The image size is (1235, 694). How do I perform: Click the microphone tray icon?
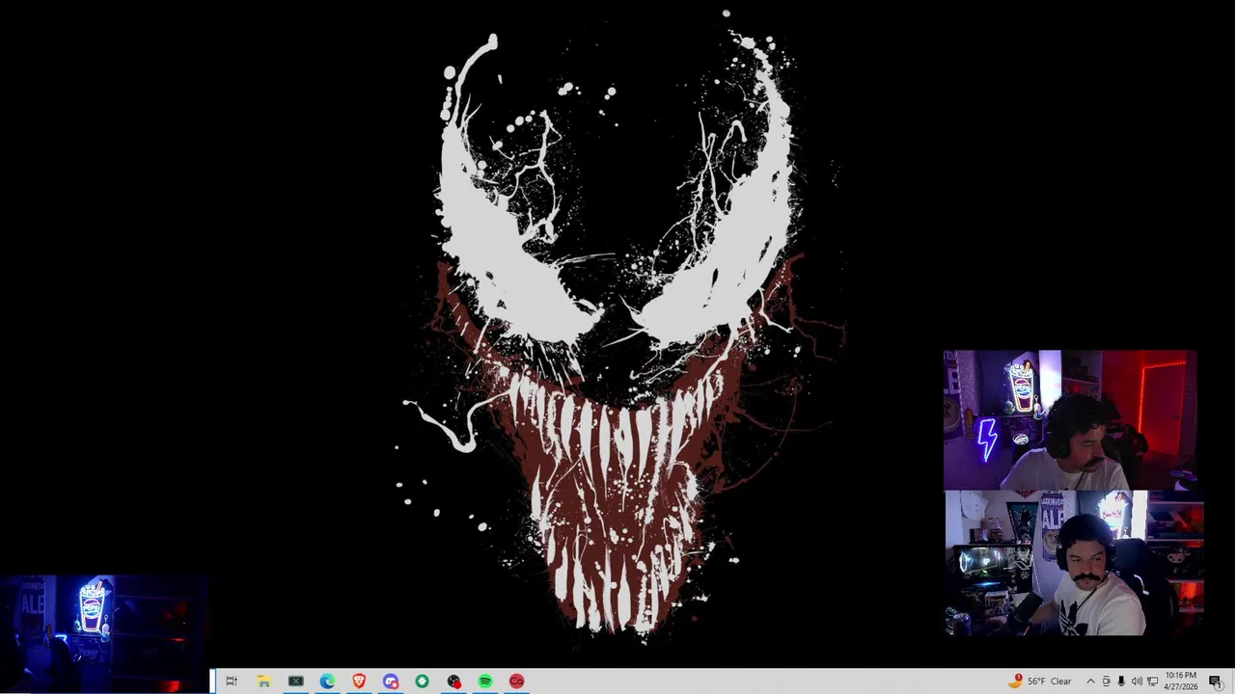point(1121,681)
